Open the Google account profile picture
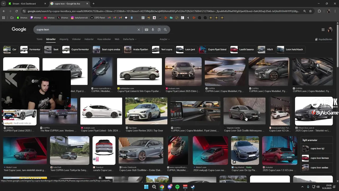 tap(330, 30)
